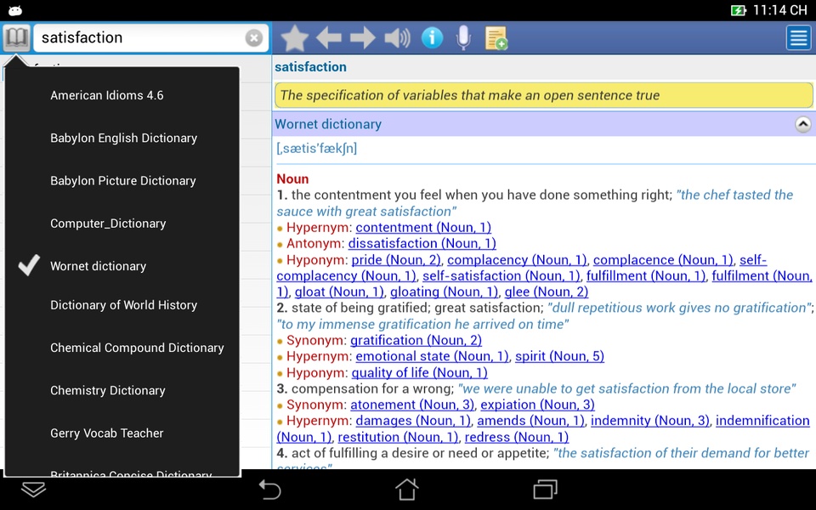This screenshot has width=816, height=510.
Task: Open the pride (Noun, 2) link
Action: [x=395, y=260]
